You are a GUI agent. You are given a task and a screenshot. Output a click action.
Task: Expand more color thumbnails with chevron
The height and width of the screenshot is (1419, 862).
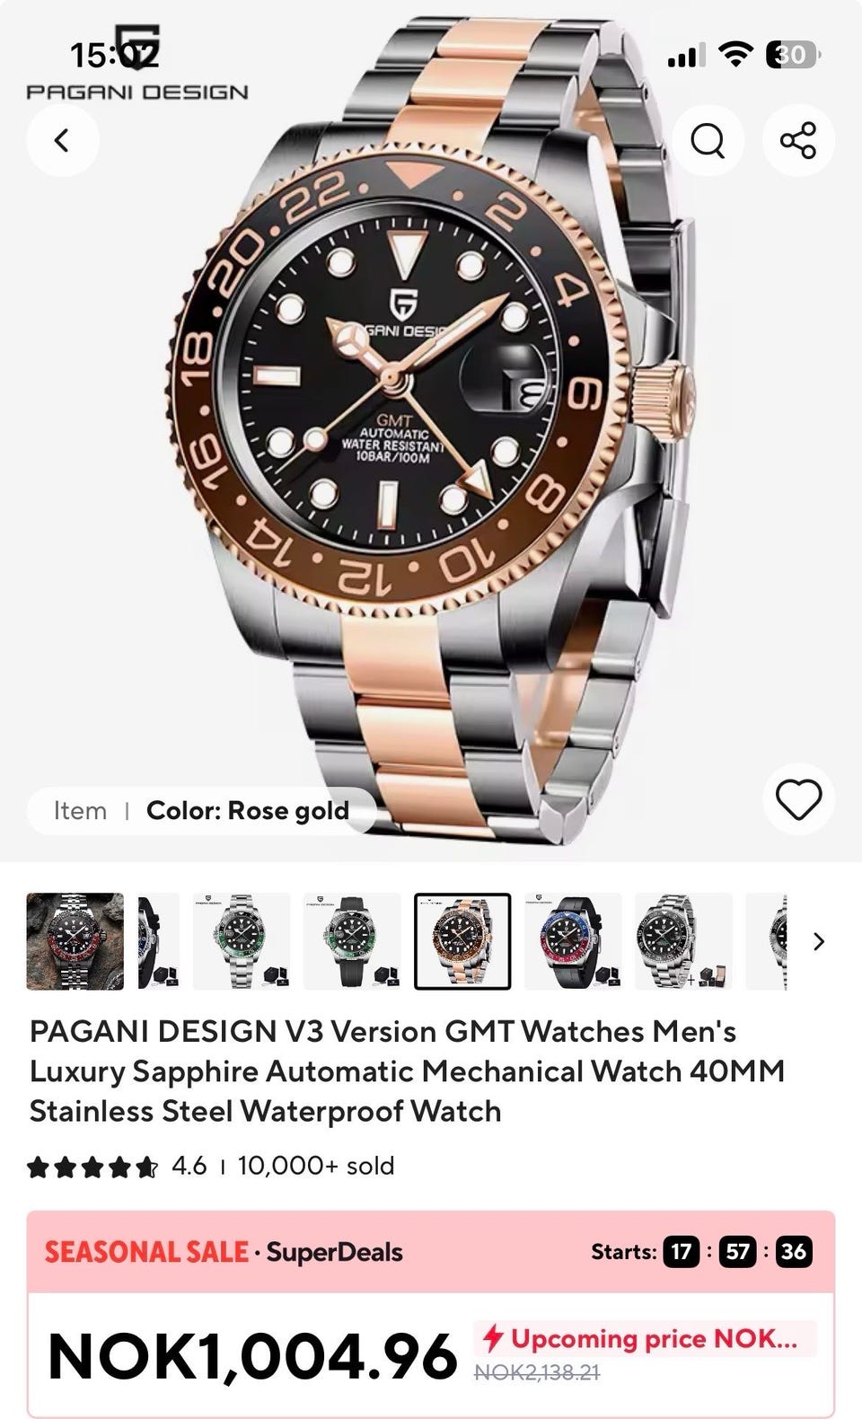pos(818,941)
